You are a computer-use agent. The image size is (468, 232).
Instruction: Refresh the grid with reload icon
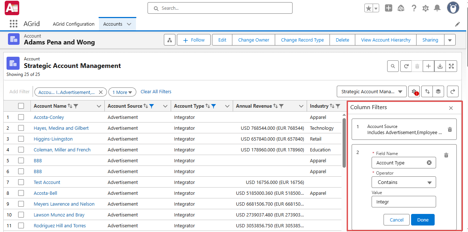[x=407, y=66]
